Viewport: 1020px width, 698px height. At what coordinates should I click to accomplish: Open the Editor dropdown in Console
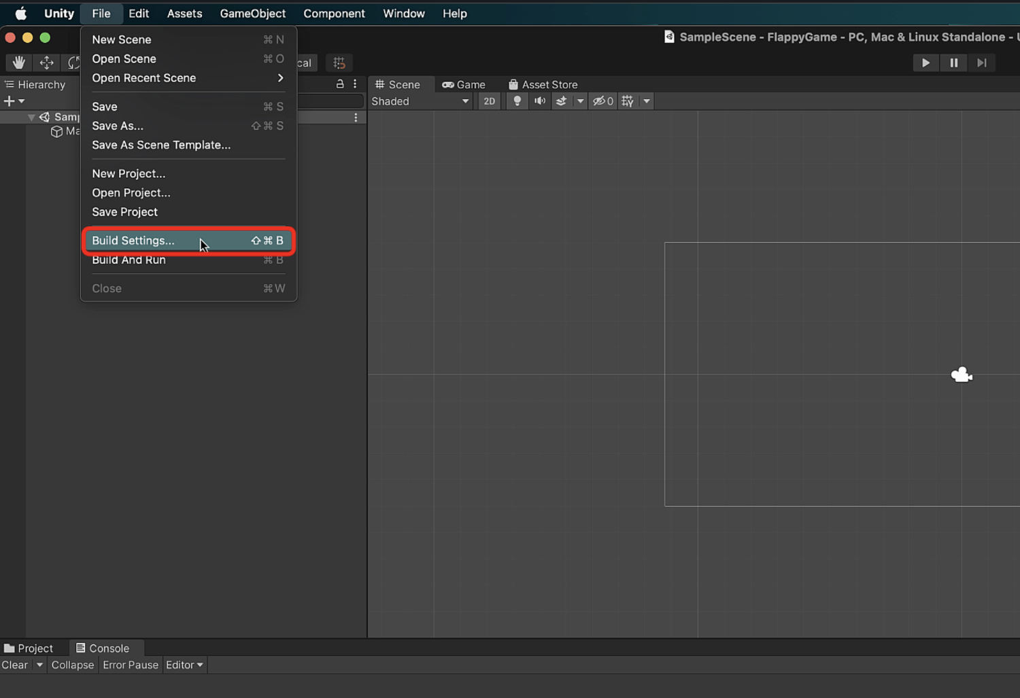(x=184, y=665)
